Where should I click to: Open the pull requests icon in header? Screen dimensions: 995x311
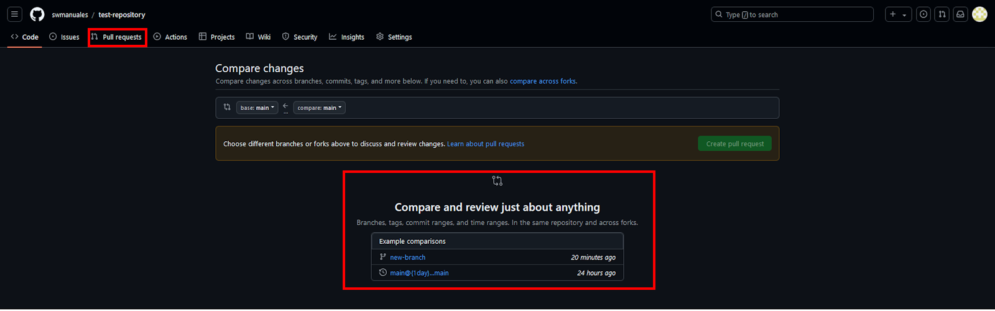tap(942, 14)
